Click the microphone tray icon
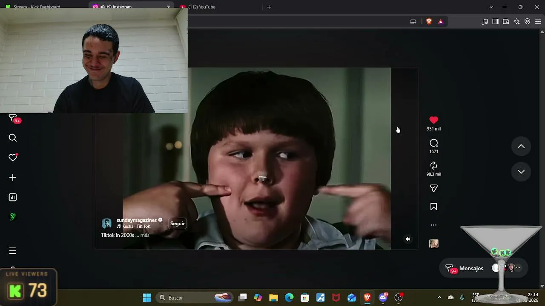This screenshot has width=545, height=306. [462, 297]
